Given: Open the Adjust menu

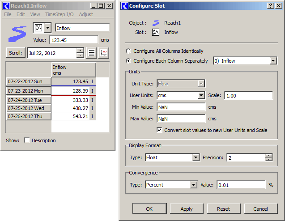Looking at the screenshot, I should point(86,14).
